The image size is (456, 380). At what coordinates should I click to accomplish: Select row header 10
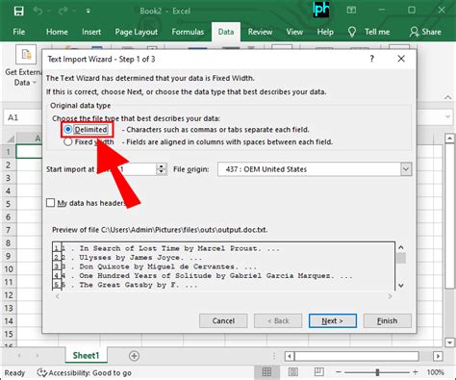coord(8,269)
